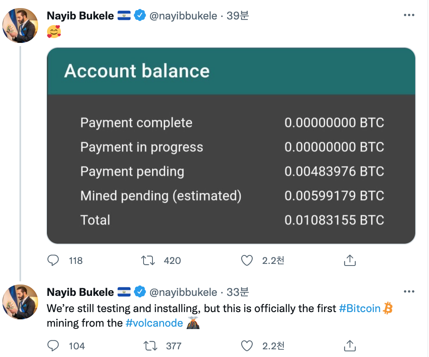Retweet the Account balance screenshot tweet
This screenshot has width=429, height=357.
[x=148, y=260]
